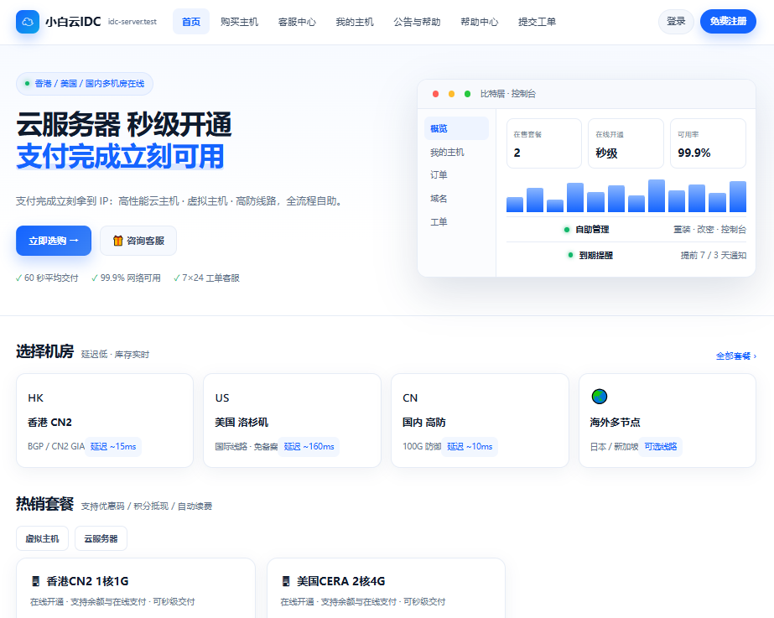774x618 pixels.
Task: Click green status dot beside 自助管理
Action: tap(567, 230)
